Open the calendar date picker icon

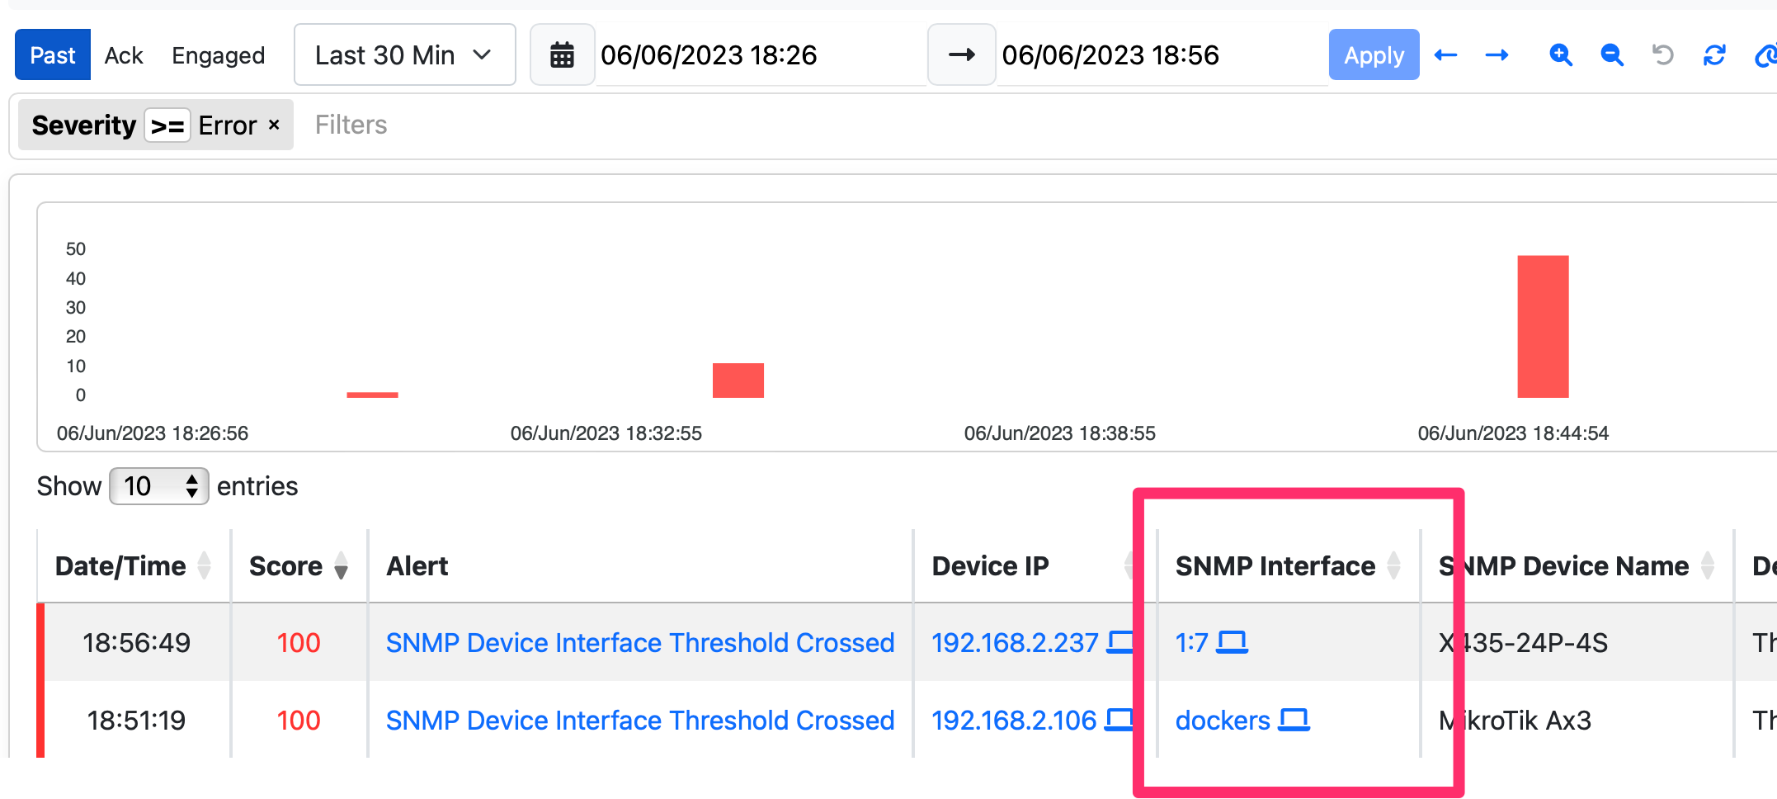(x=562, y=54)
